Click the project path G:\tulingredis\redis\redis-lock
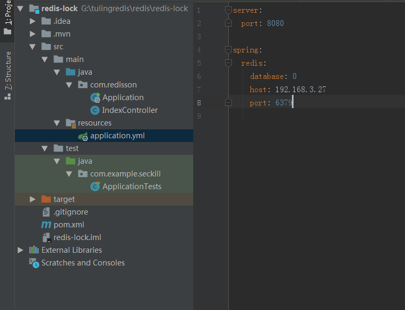The height and width of the screenshot is (310, 405). click(x=135, y=8)
